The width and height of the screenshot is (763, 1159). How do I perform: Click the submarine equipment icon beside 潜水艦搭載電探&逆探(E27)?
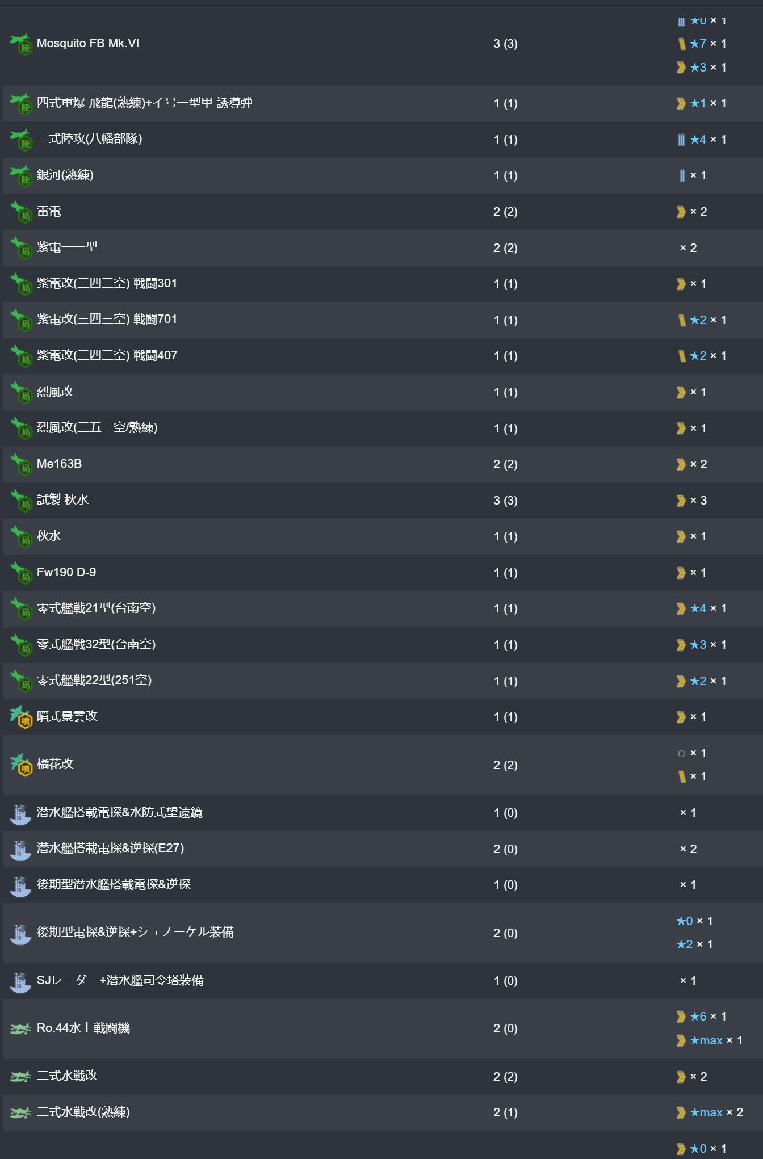coord(21,849)
